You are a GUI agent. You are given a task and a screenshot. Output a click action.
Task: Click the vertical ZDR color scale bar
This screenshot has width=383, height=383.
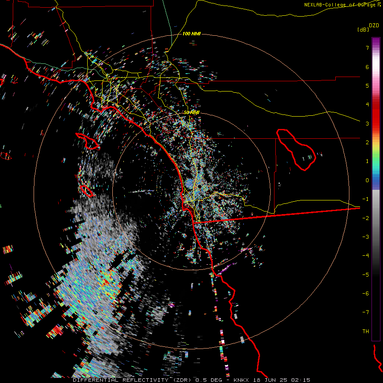376,189
